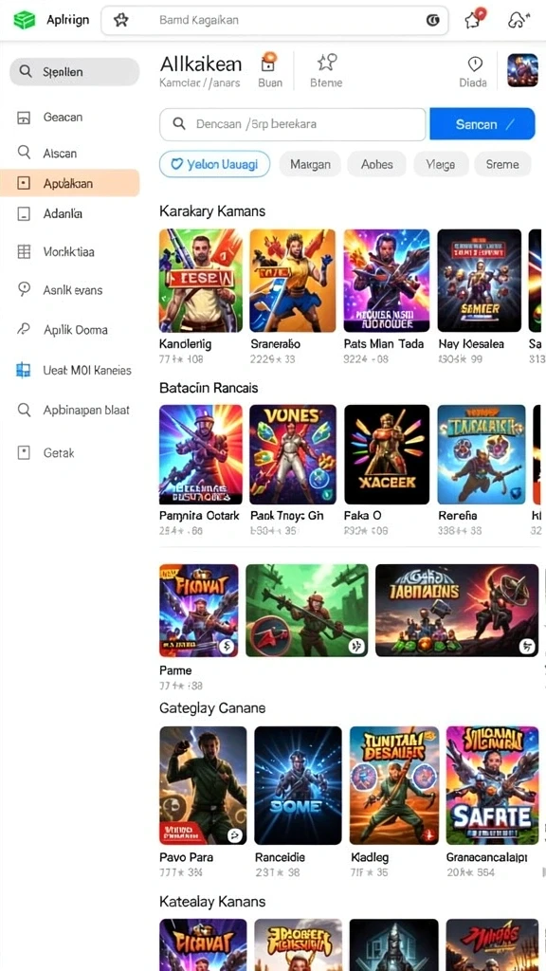Open the Rerefia game thumbnail

(x=482, y=454)
